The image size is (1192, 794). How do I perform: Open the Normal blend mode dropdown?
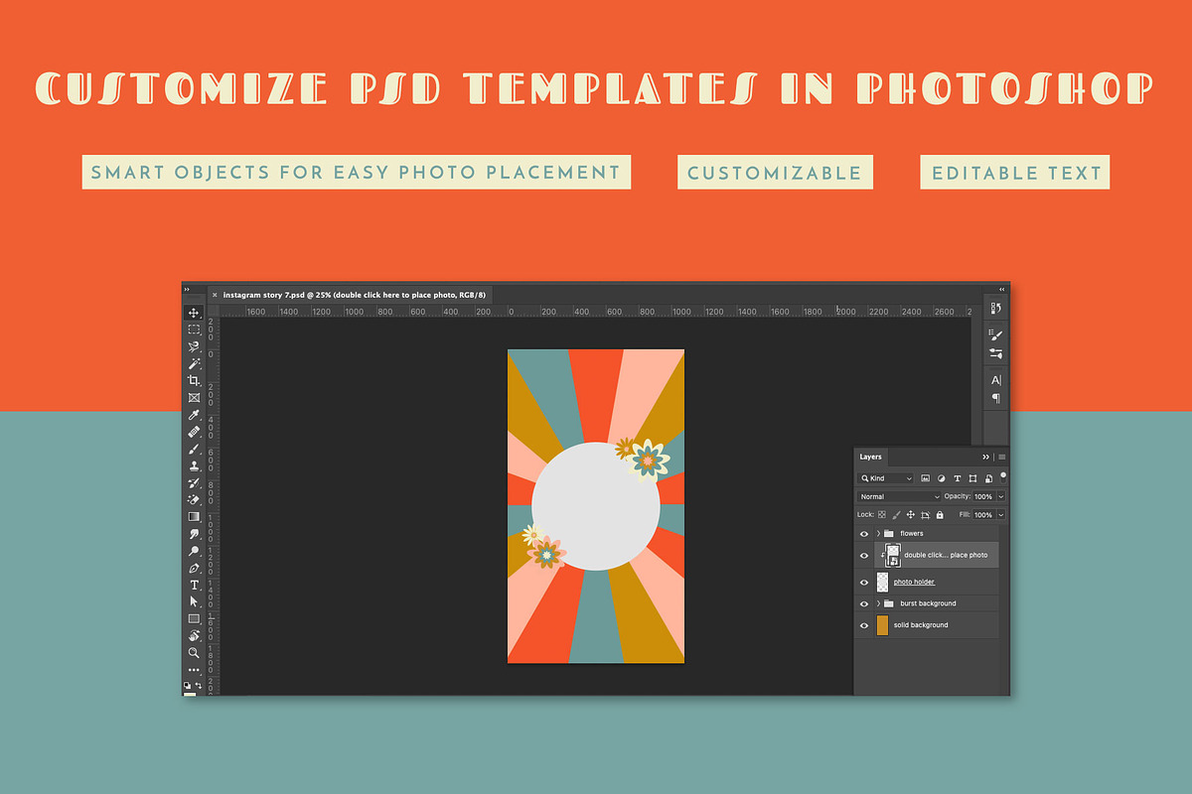pos(898,496)
